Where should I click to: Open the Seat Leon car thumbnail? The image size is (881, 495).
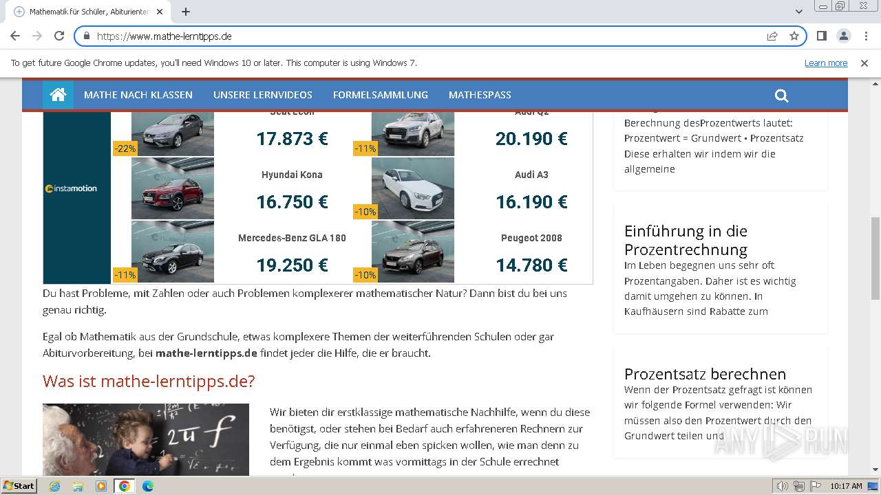173,133
